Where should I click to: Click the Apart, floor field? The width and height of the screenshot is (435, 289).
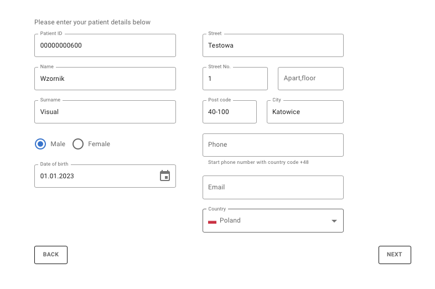(x=310, y=79)
